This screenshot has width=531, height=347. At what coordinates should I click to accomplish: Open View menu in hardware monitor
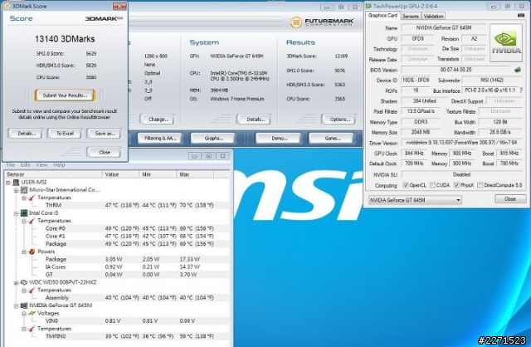click(41, 164)
